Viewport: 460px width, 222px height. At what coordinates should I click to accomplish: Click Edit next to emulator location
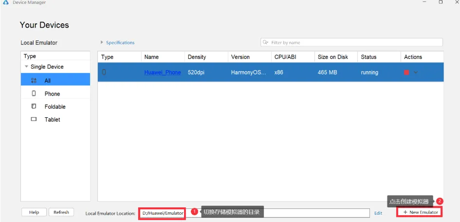[x=378, y=213]
